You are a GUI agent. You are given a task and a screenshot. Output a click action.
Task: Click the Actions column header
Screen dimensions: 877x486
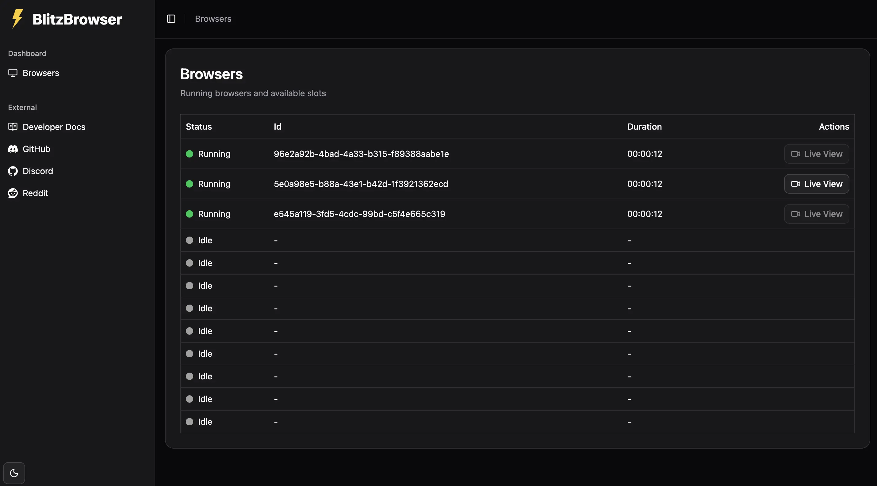coord(833,126)
